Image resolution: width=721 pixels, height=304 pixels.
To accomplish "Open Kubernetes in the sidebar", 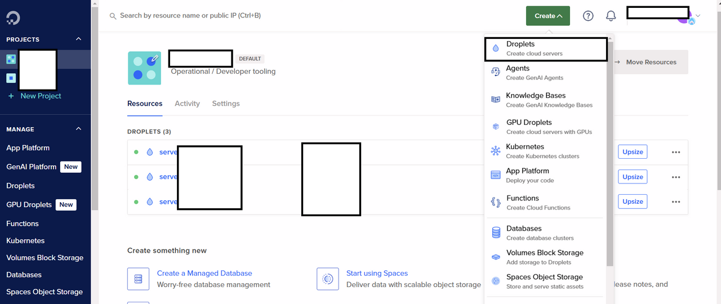I will pos(25,240).
